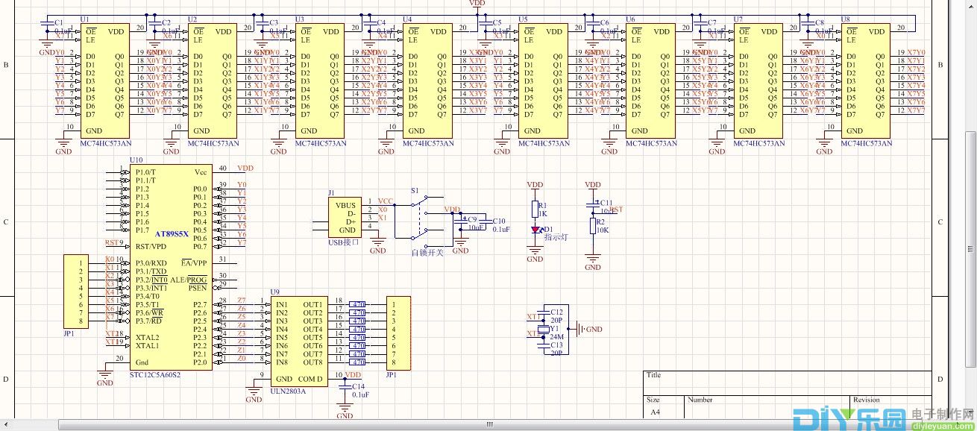The image size is (977, 431).
Task: Click the ULN2803A driver chip U9
Action: click(x=298, y=339)
